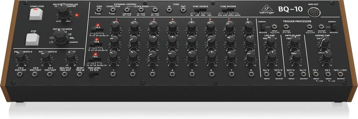Click the -10V to +10V output jack
Image resolution: width=358 pixels, height=119 pixels.
click(340, 74)
